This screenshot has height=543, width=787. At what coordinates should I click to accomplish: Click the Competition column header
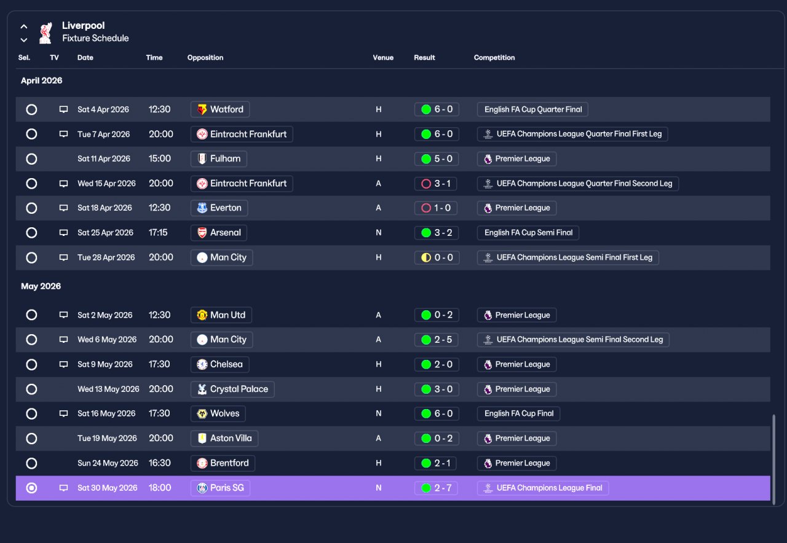[494, 58]
